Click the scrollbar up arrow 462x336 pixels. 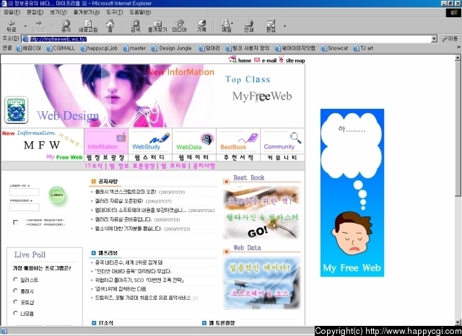pos(458,58)
